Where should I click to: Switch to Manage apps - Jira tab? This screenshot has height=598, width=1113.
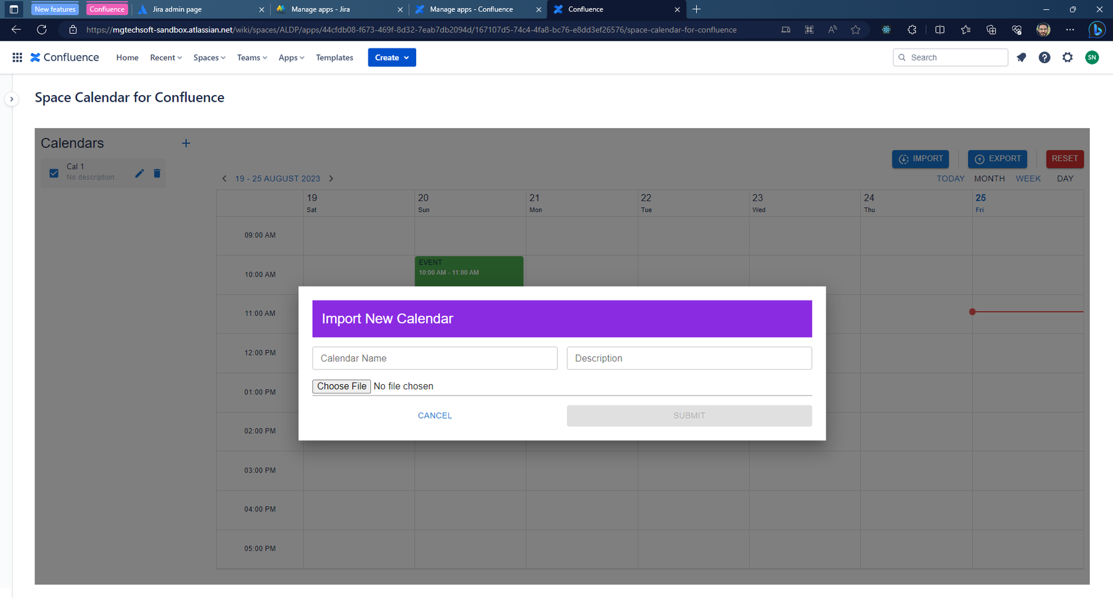click(x=339, y=9)
